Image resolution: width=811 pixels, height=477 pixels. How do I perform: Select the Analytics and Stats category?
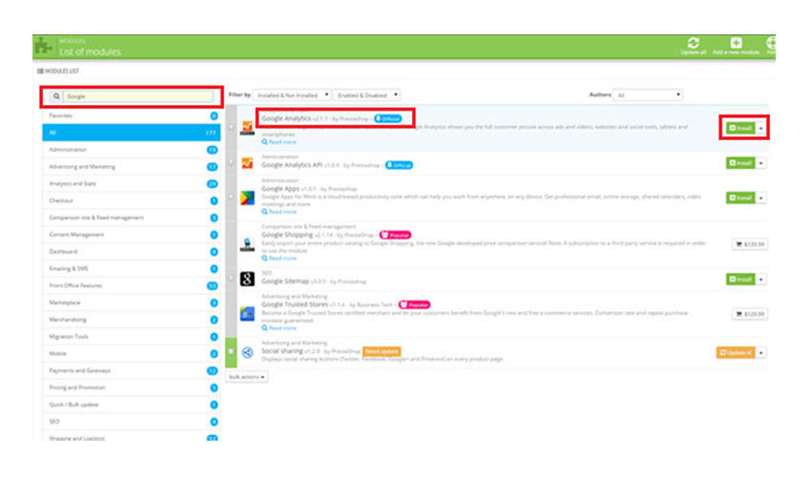[x=132, y=184]
